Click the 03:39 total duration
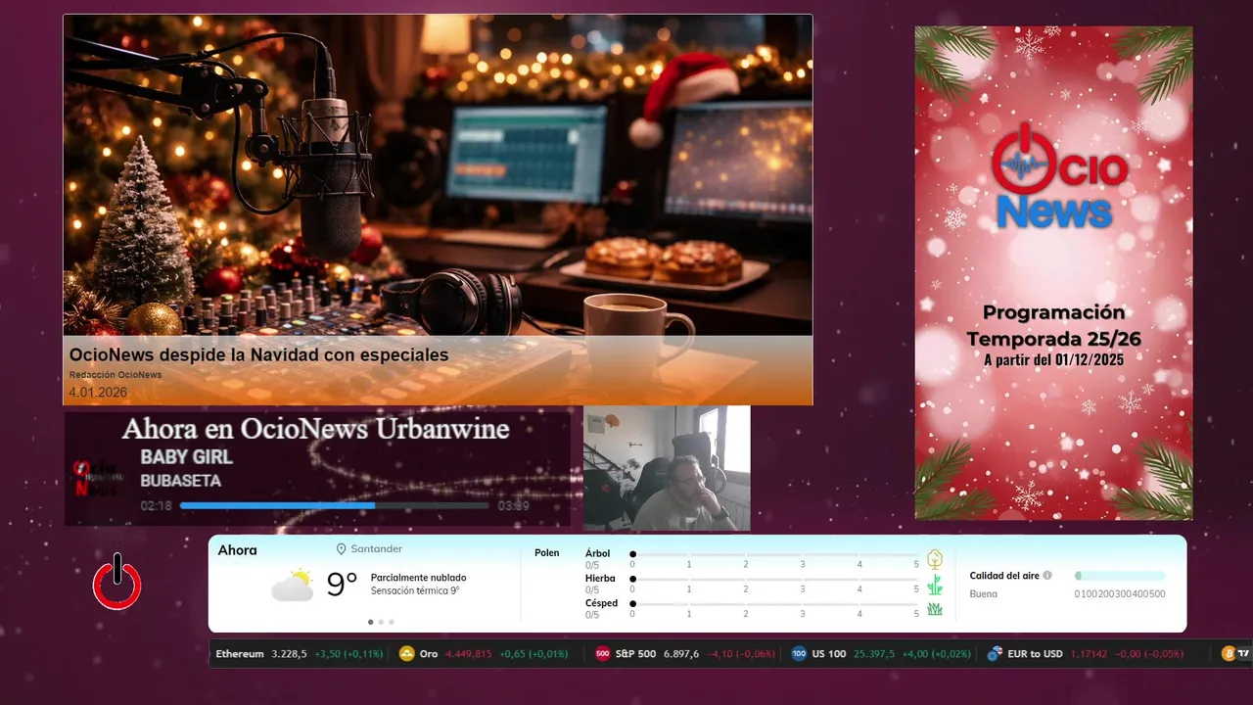The image size is (1253, 705). [x=513, y=506]
